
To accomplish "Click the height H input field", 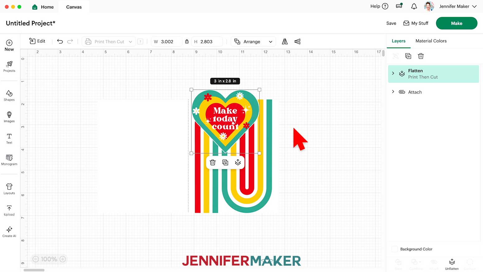I will [x=207, y=41].
